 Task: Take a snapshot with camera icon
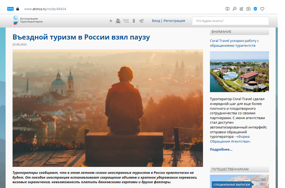click(x=248, y=9)
